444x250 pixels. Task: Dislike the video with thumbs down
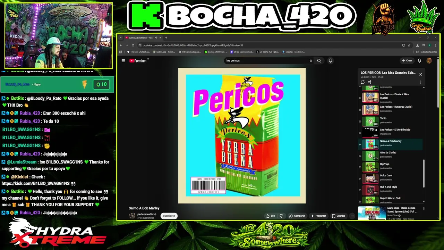(x=281, y=216)
